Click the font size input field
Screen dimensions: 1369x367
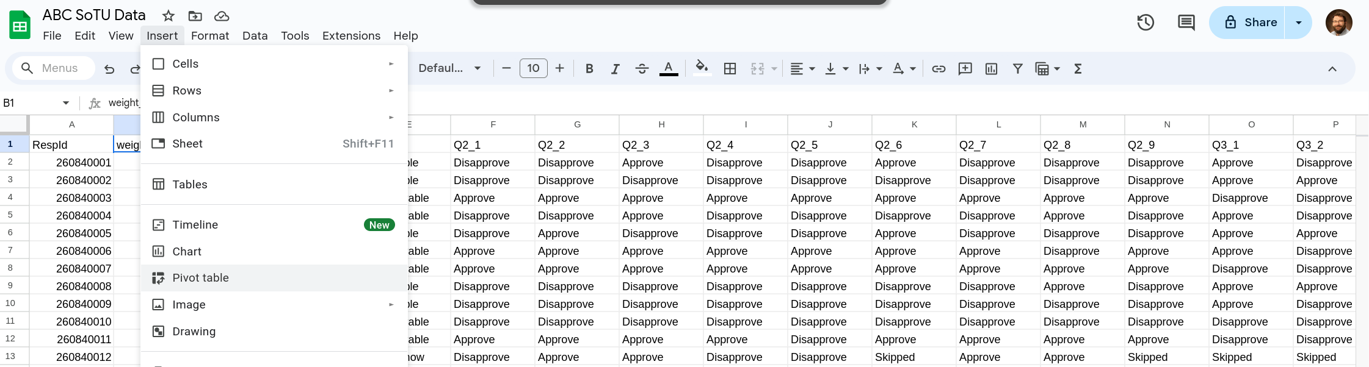click(x=533, y=68)
